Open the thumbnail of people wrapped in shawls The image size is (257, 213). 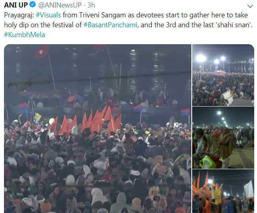coord(223,138)
